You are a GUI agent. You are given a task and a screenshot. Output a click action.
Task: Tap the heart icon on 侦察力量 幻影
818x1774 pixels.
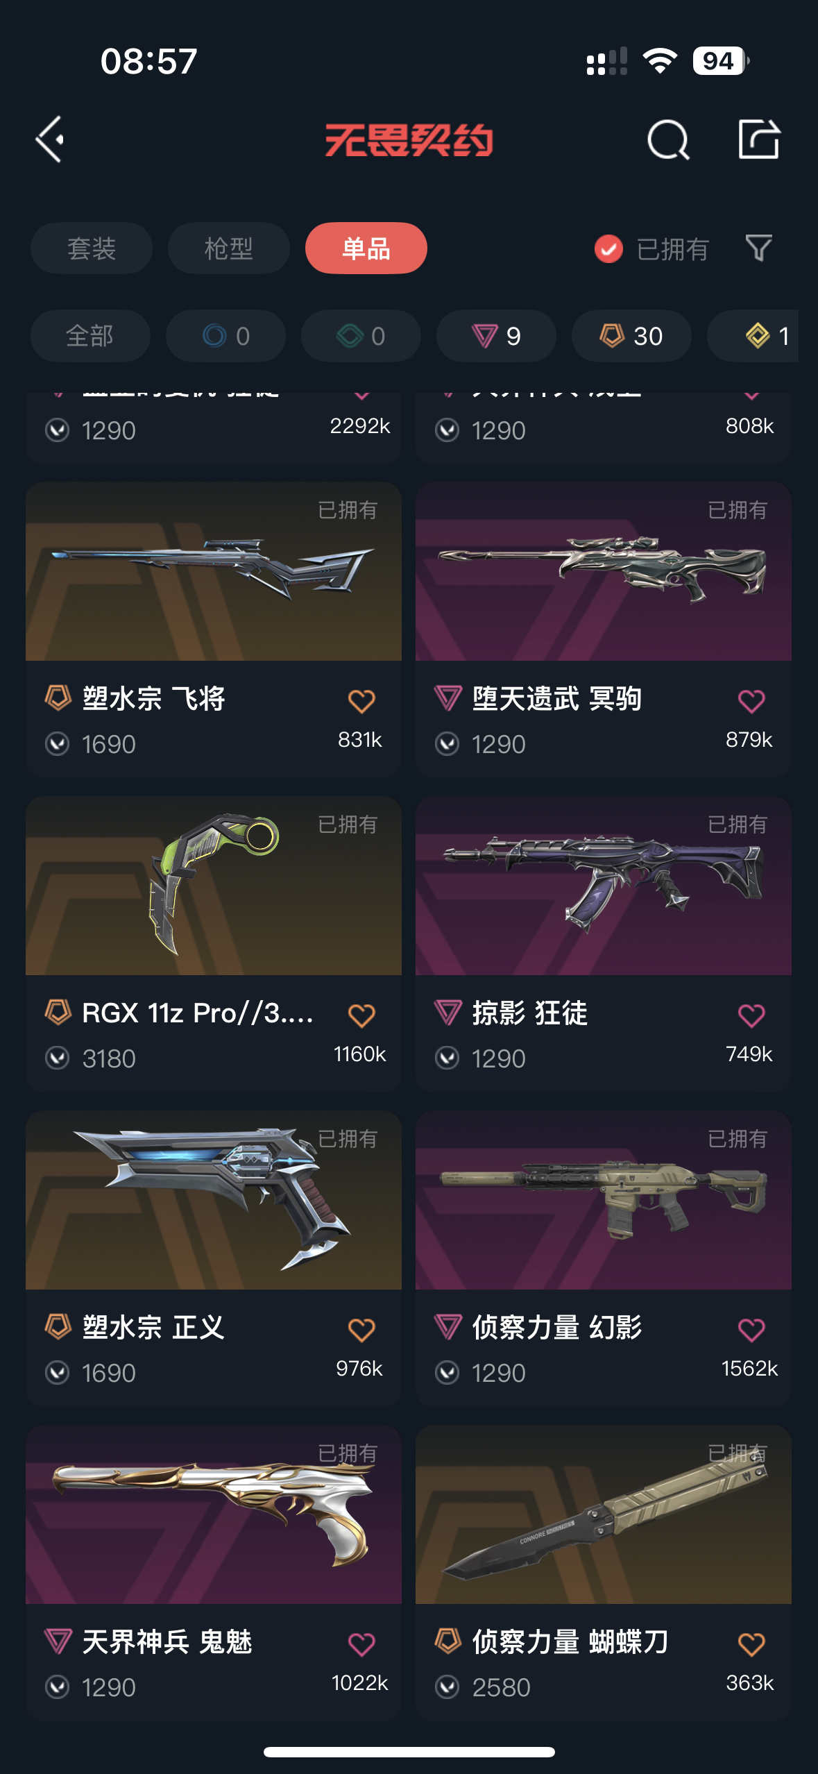click(751, 1330)
